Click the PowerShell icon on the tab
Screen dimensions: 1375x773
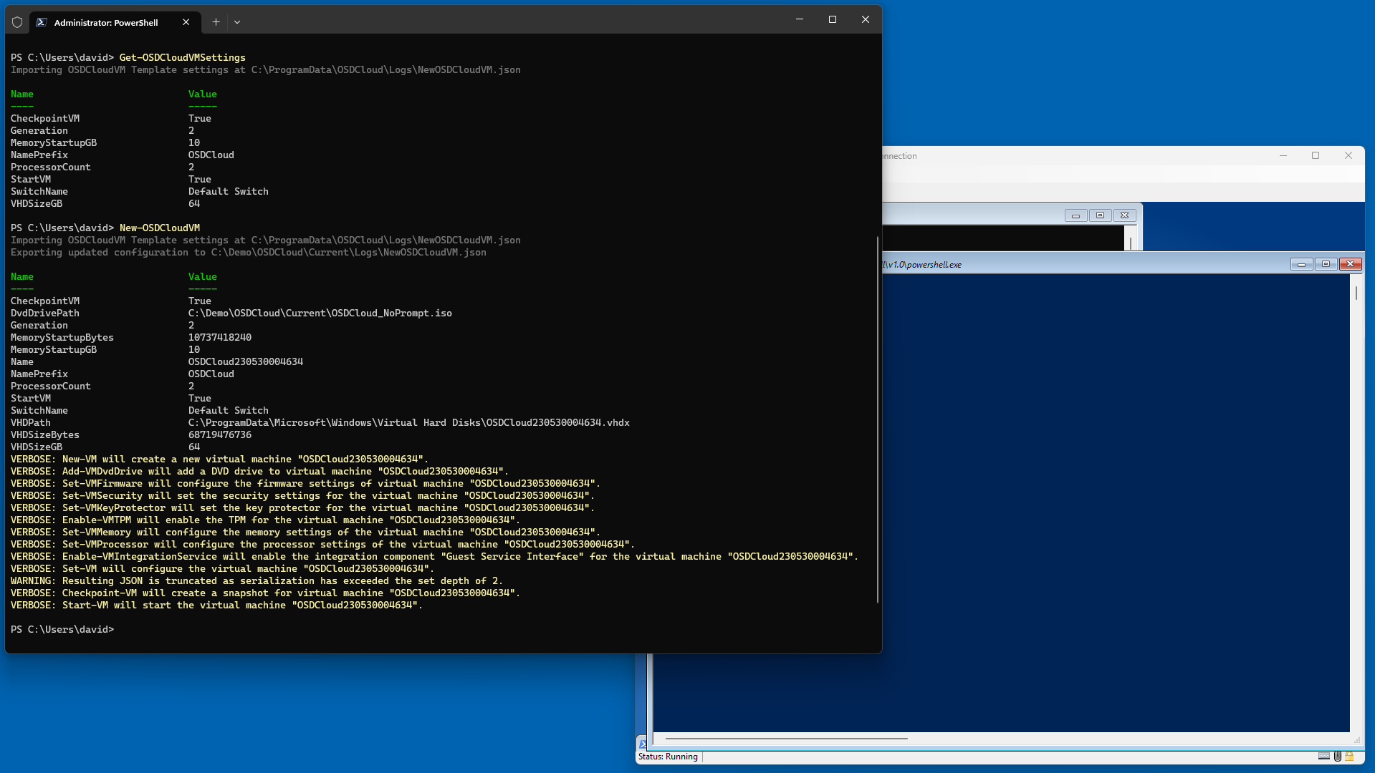(42, 22)
